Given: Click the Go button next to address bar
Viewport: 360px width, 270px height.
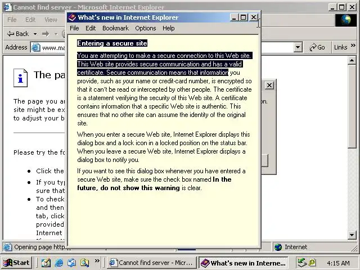Looking at the screenshot, I should (x=317, y=47).
